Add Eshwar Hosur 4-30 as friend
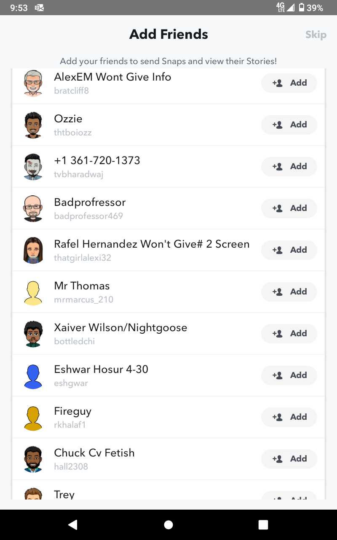Screen dimensions: 337x540 pos(289,375)
